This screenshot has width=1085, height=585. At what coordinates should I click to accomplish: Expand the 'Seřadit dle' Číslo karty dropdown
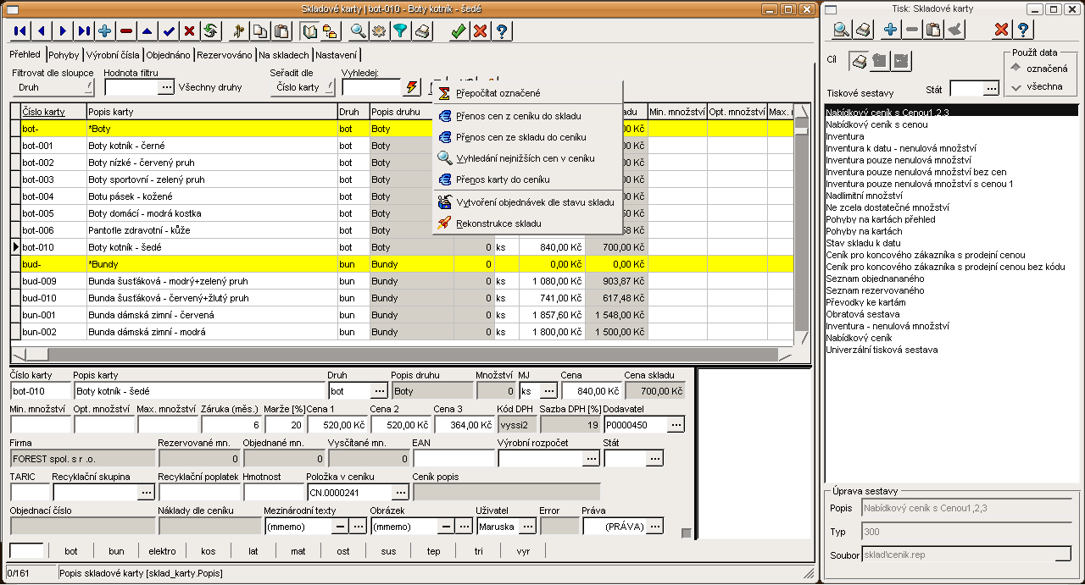tap(303, 87)
